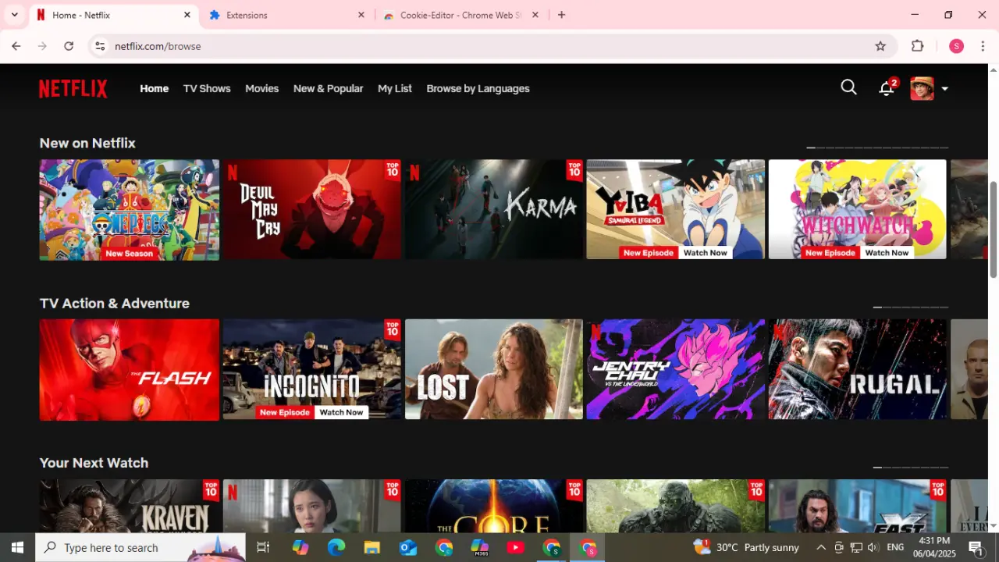
Task: Open weather widget 30°C Partly sunny
Action: [x=746, y=547]
